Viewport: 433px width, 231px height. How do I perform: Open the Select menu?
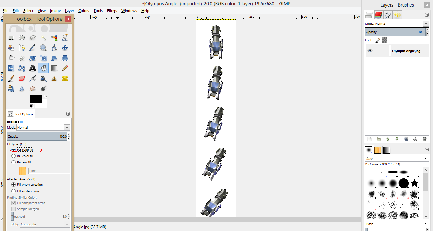coord(28,11)
